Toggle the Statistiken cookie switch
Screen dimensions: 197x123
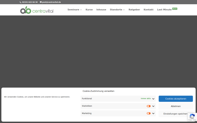(148, 106)
